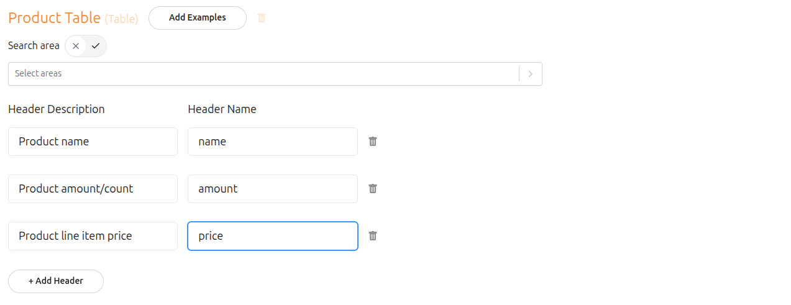791x305 pixels.
Task: Expand the Select areas dropdown arrow
Action: (530, 74)
